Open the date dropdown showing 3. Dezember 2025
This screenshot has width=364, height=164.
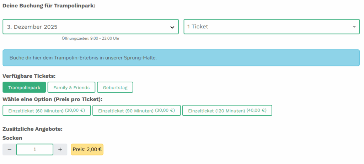[x=85, y=27]
